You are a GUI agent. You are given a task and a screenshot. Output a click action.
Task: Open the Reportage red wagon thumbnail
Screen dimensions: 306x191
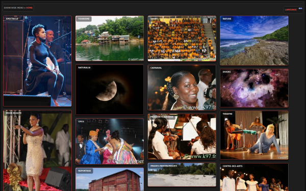pos(110,179)
